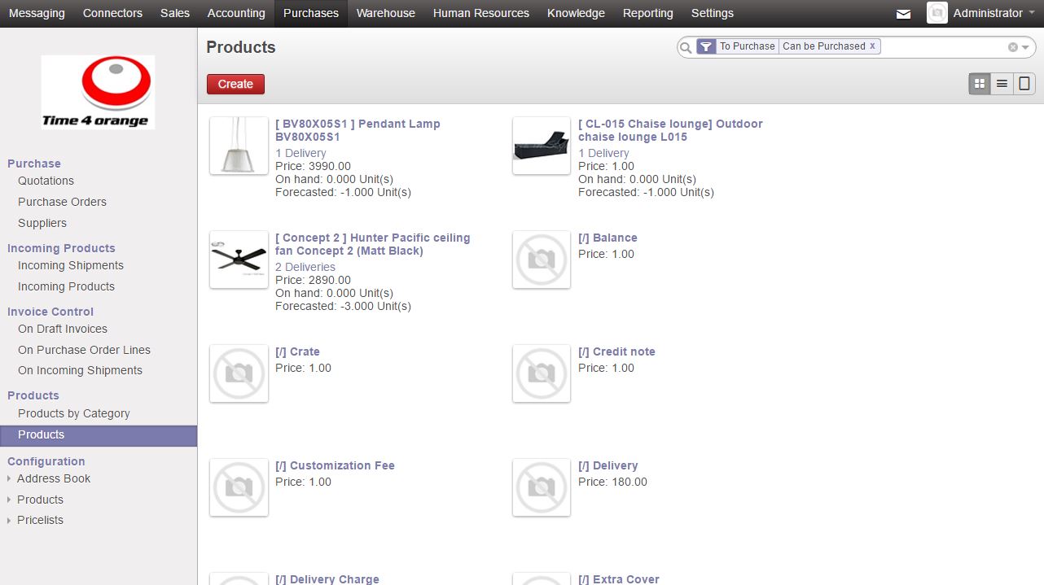The width and height of the screenshot is (1044, 585).
Task: Create a new product
Action: click(x=235, y=84)
